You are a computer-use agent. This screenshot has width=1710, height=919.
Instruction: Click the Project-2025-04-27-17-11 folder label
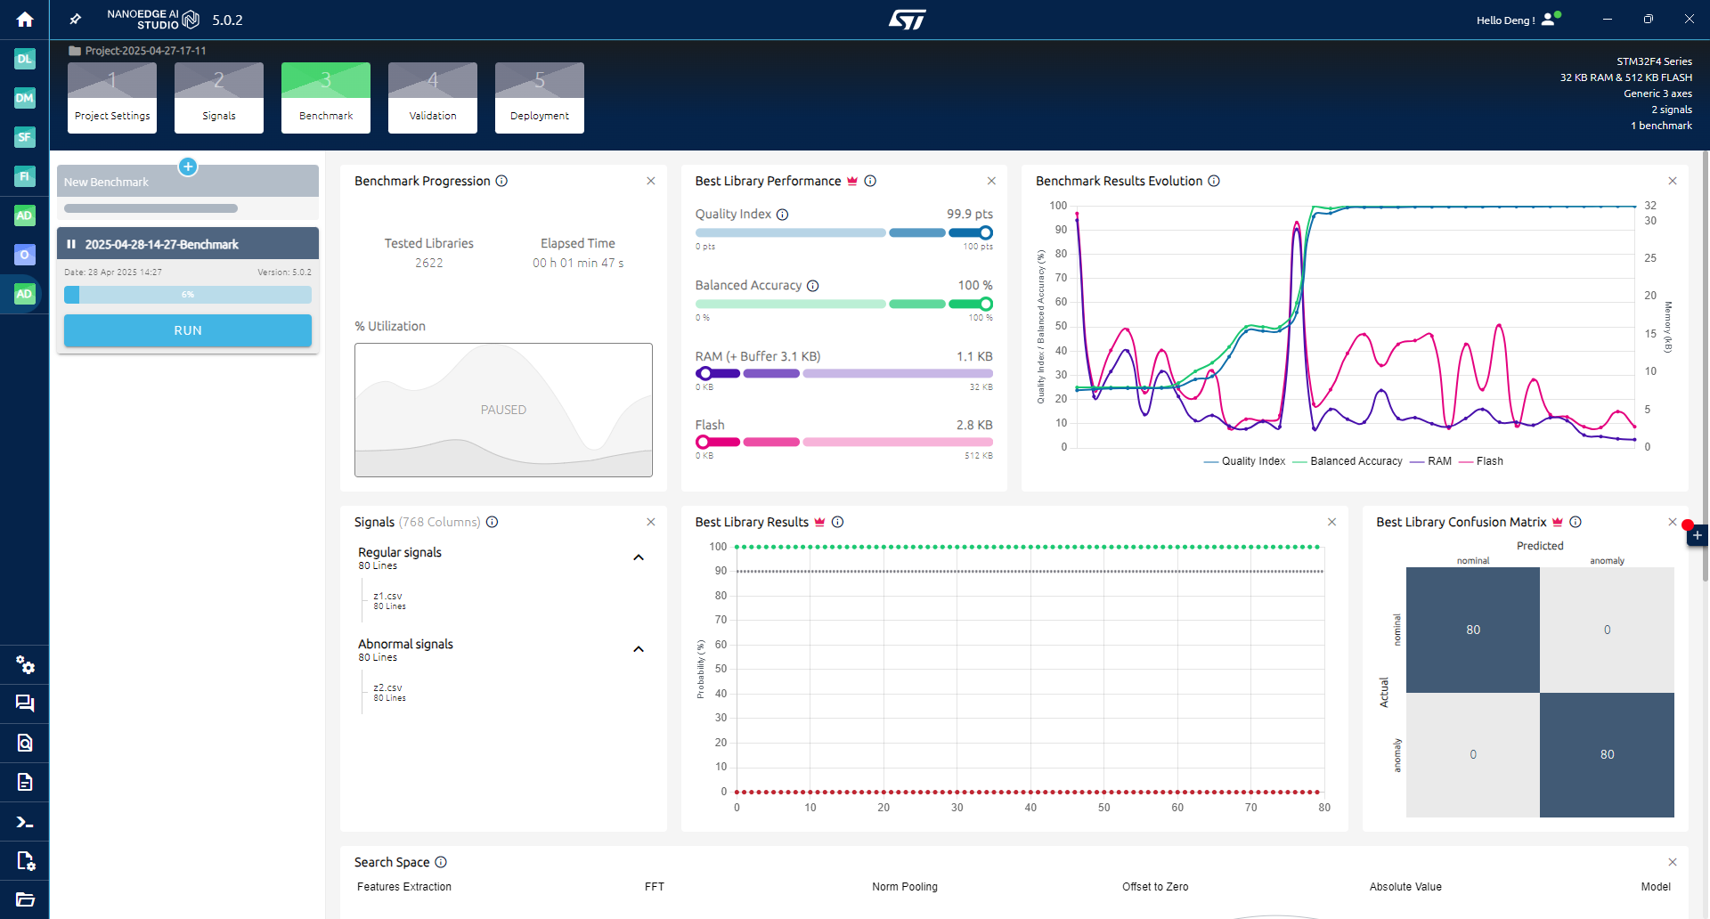pos(137,51)
